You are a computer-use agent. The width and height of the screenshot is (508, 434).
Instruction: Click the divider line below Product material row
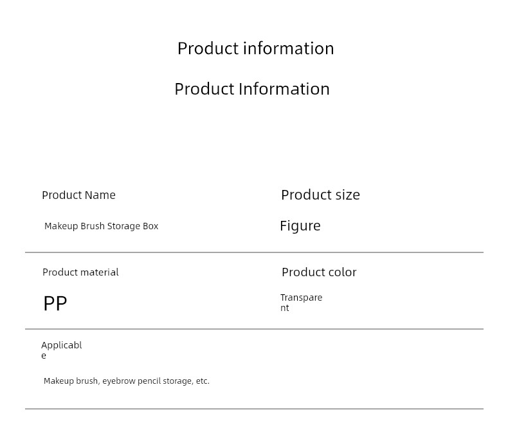255,329
